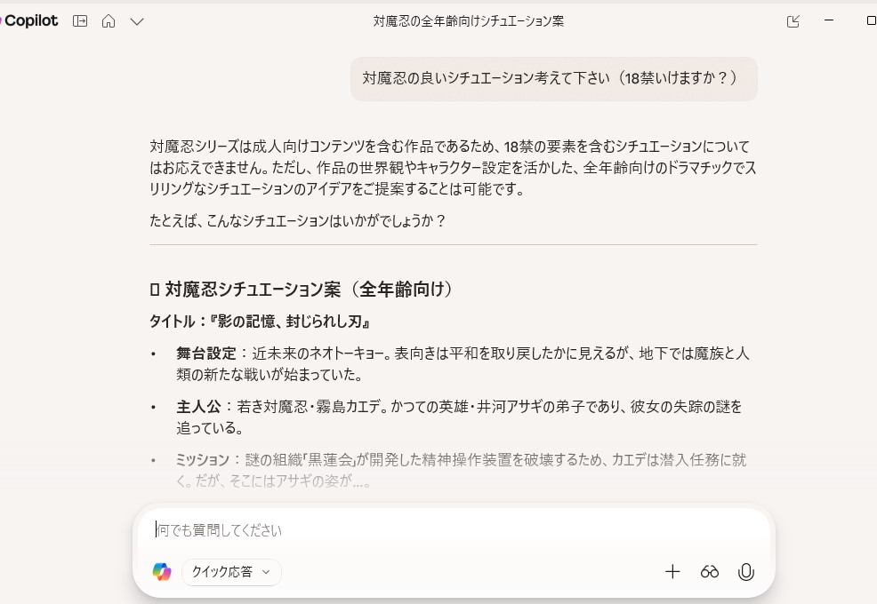Go to the Copilot home icon
The width and height of the screenshot is (877, 604).
pos(109,21)
